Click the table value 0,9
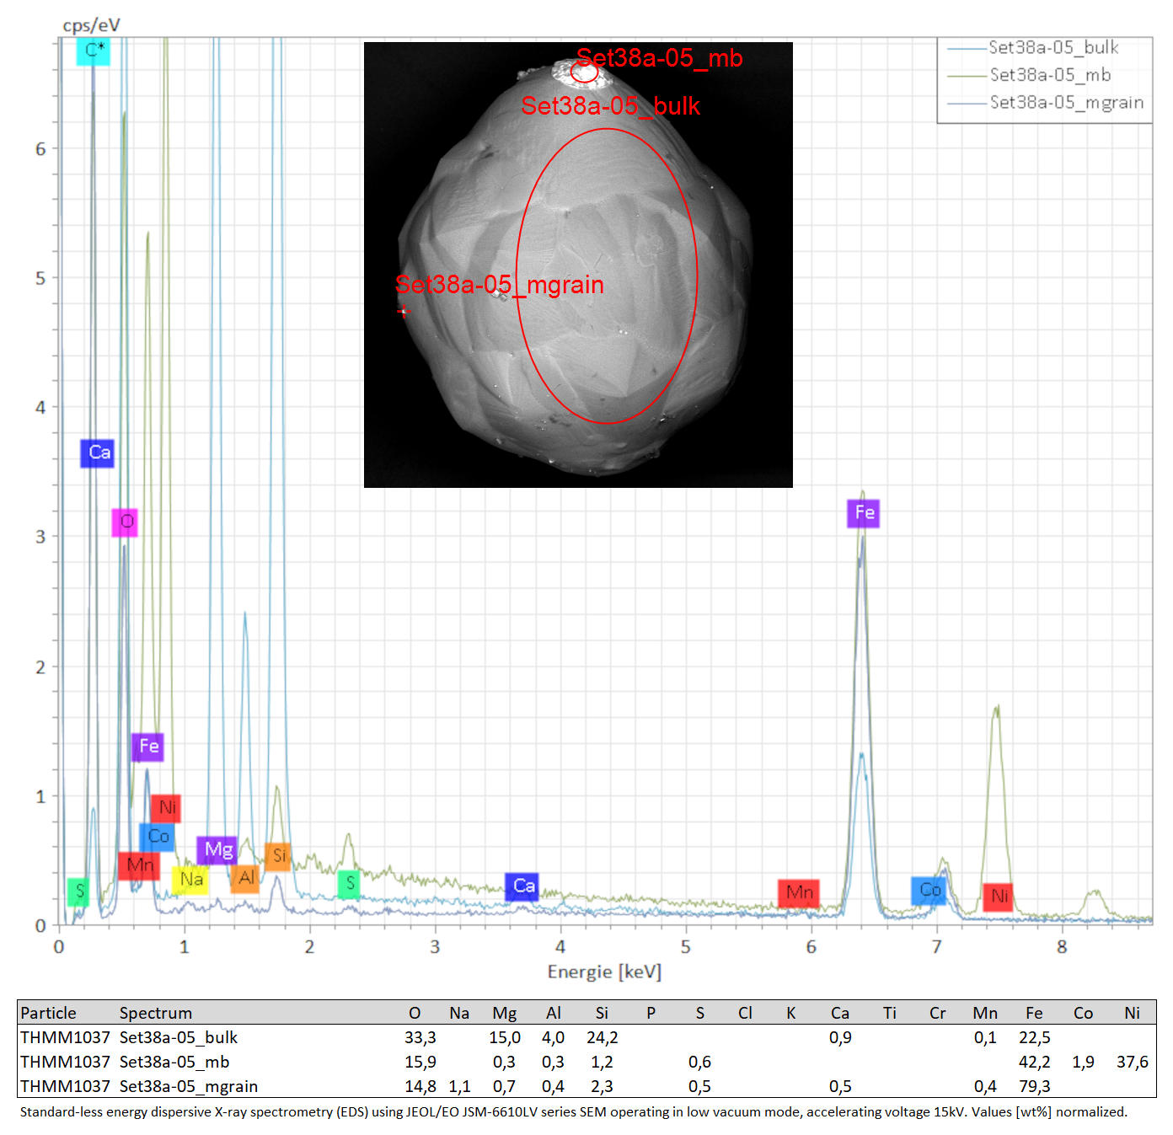 840,1038
